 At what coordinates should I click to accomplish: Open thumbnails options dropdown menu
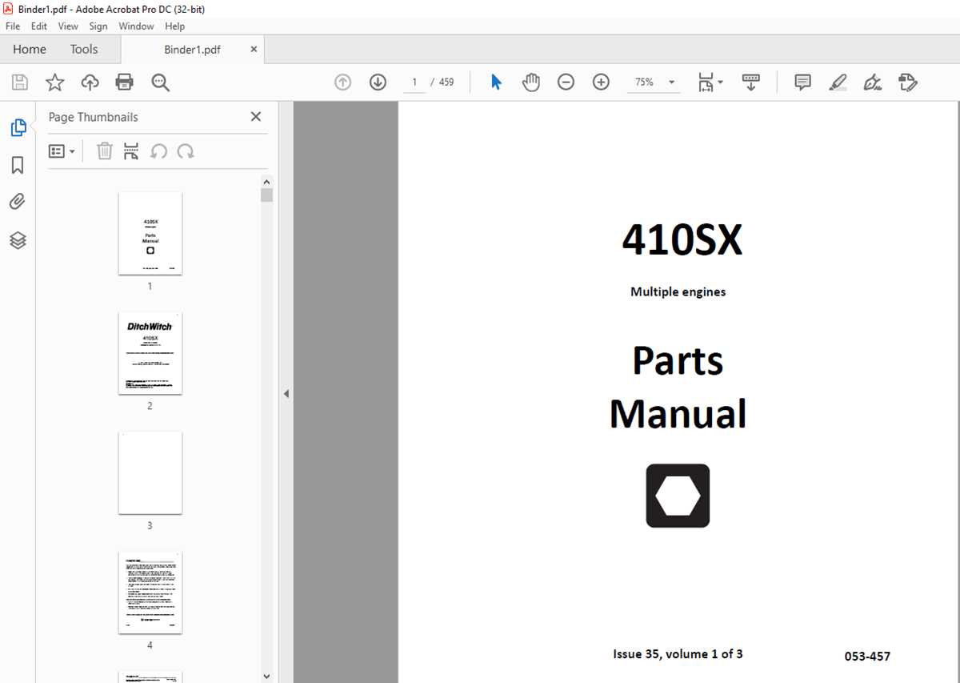point(62,151)
